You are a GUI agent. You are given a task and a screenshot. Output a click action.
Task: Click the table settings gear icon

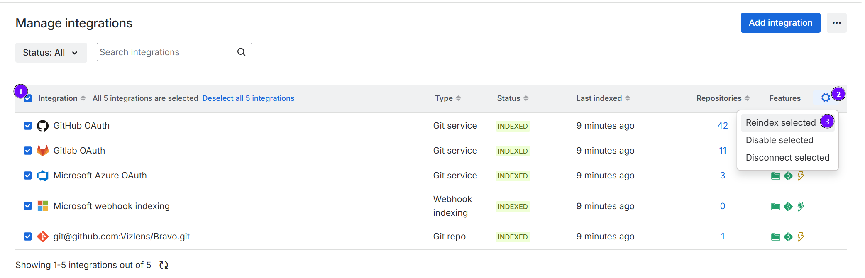826,98
